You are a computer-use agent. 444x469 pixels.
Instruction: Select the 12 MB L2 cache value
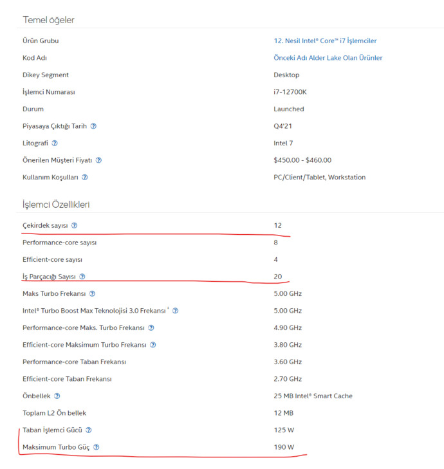point(283,413)
